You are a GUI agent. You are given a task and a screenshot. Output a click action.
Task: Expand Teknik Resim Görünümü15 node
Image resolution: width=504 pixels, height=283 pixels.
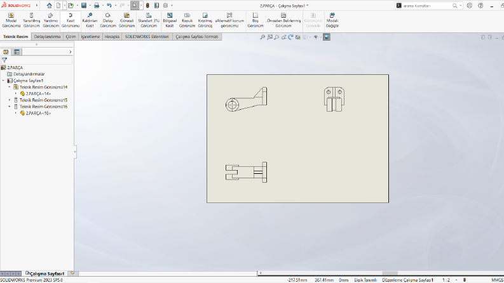point(10,100)
